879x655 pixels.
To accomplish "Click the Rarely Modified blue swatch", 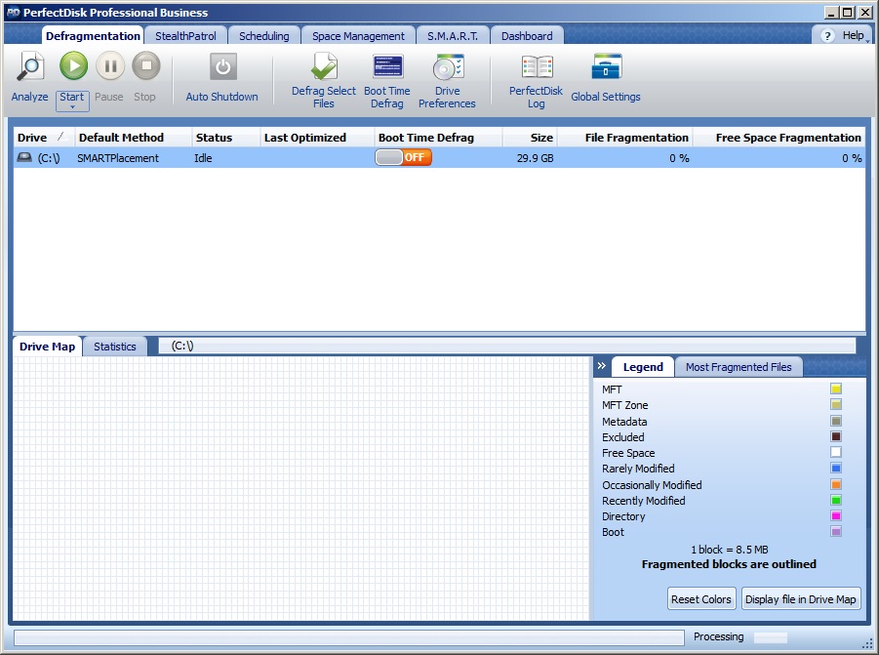I will click(836, 469).
